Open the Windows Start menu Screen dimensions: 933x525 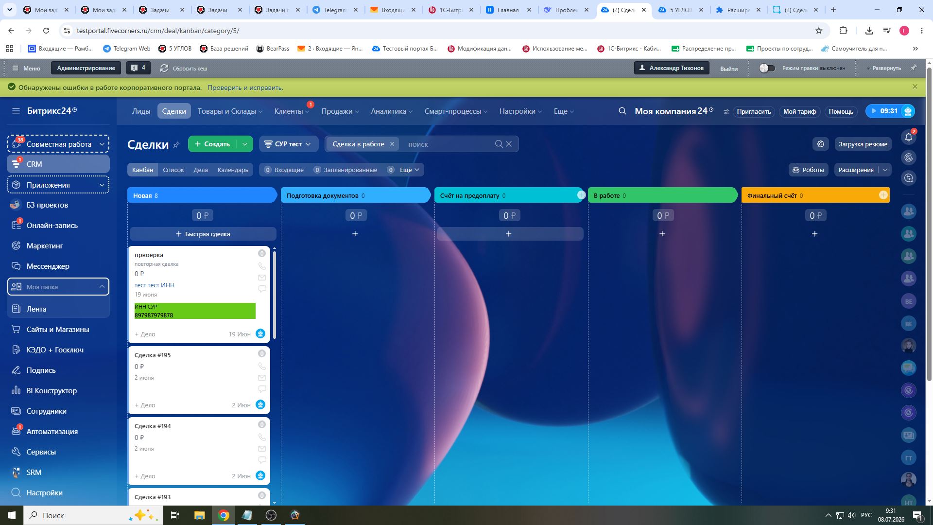click(x=12, y=515)
